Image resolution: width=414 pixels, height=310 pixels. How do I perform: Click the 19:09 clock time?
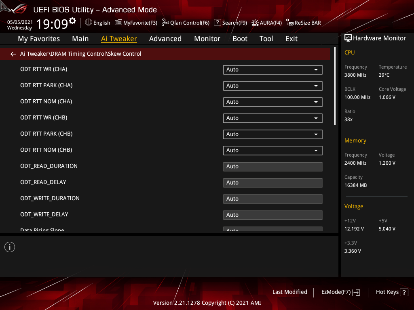(x=52, y=24)
